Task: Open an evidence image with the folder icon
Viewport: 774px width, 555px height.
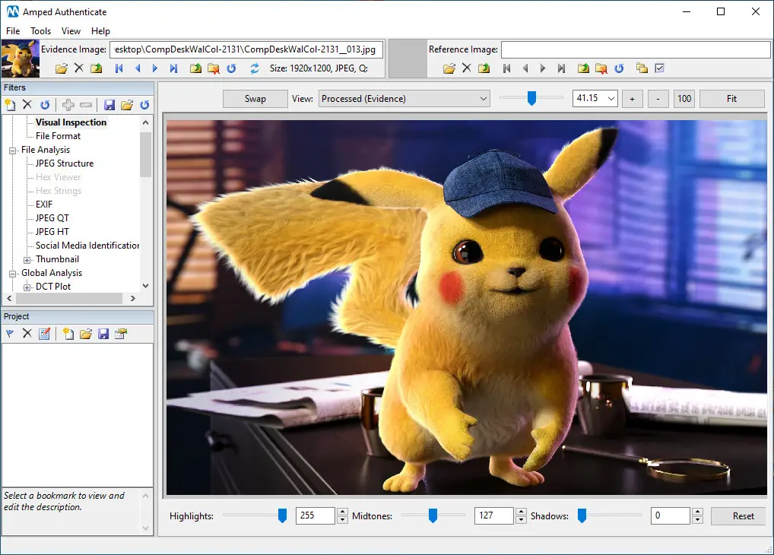Action: coord(62,68)
